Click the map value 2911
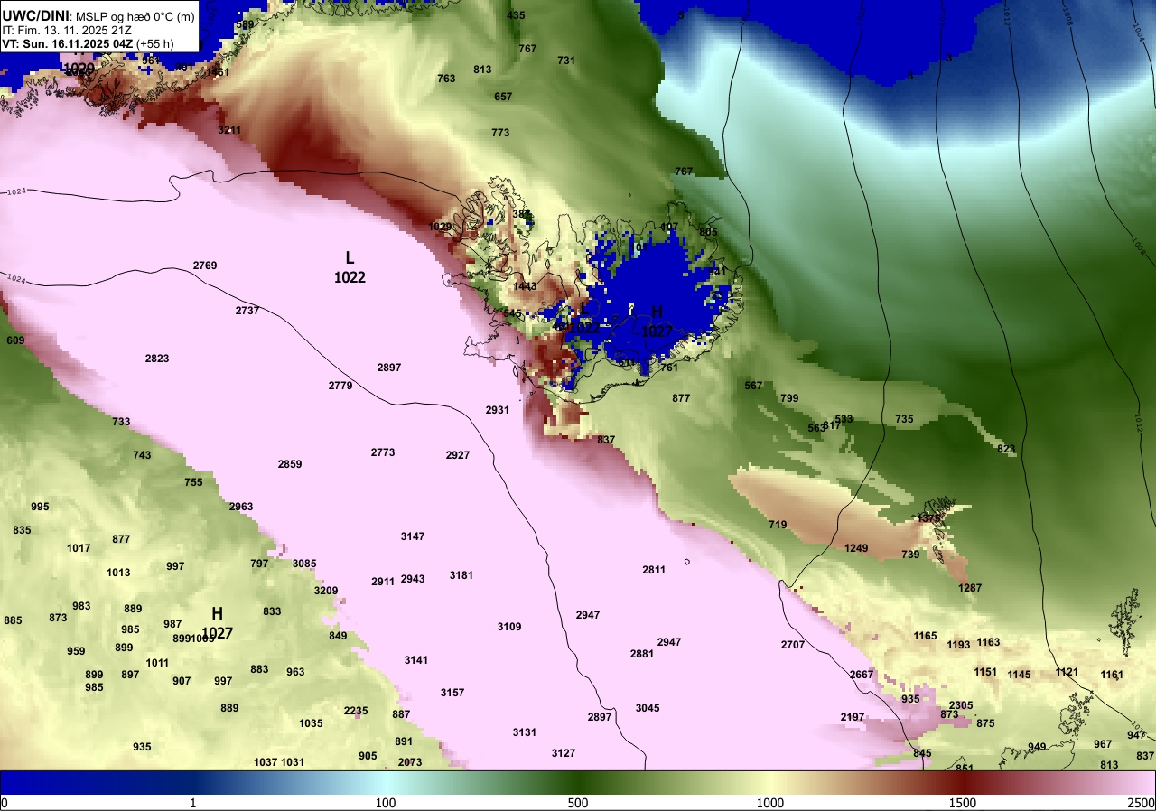Screen dimensions: 1156x811 coord(383,582)
